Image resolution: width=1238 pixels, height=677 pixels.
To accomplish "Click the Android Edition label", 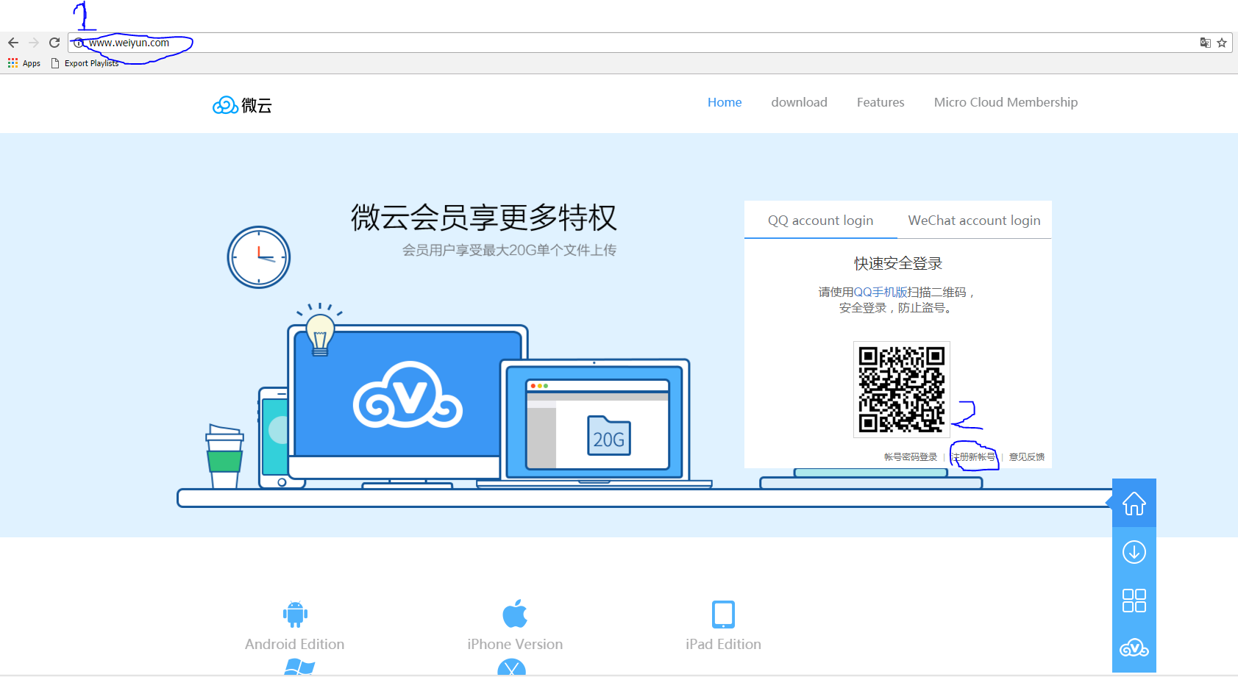I will pos(295,644).
